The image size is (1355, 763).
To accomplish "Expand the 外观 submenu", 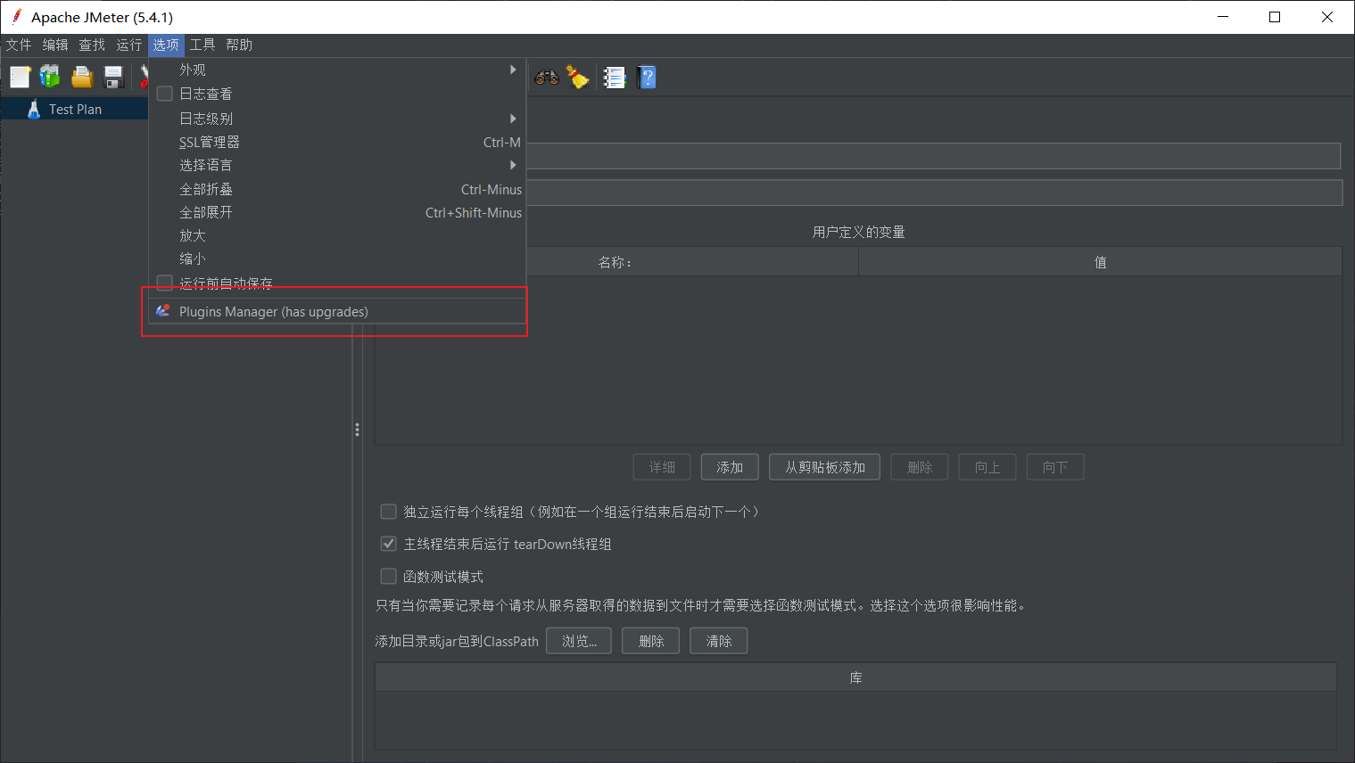I will [337, 70].
